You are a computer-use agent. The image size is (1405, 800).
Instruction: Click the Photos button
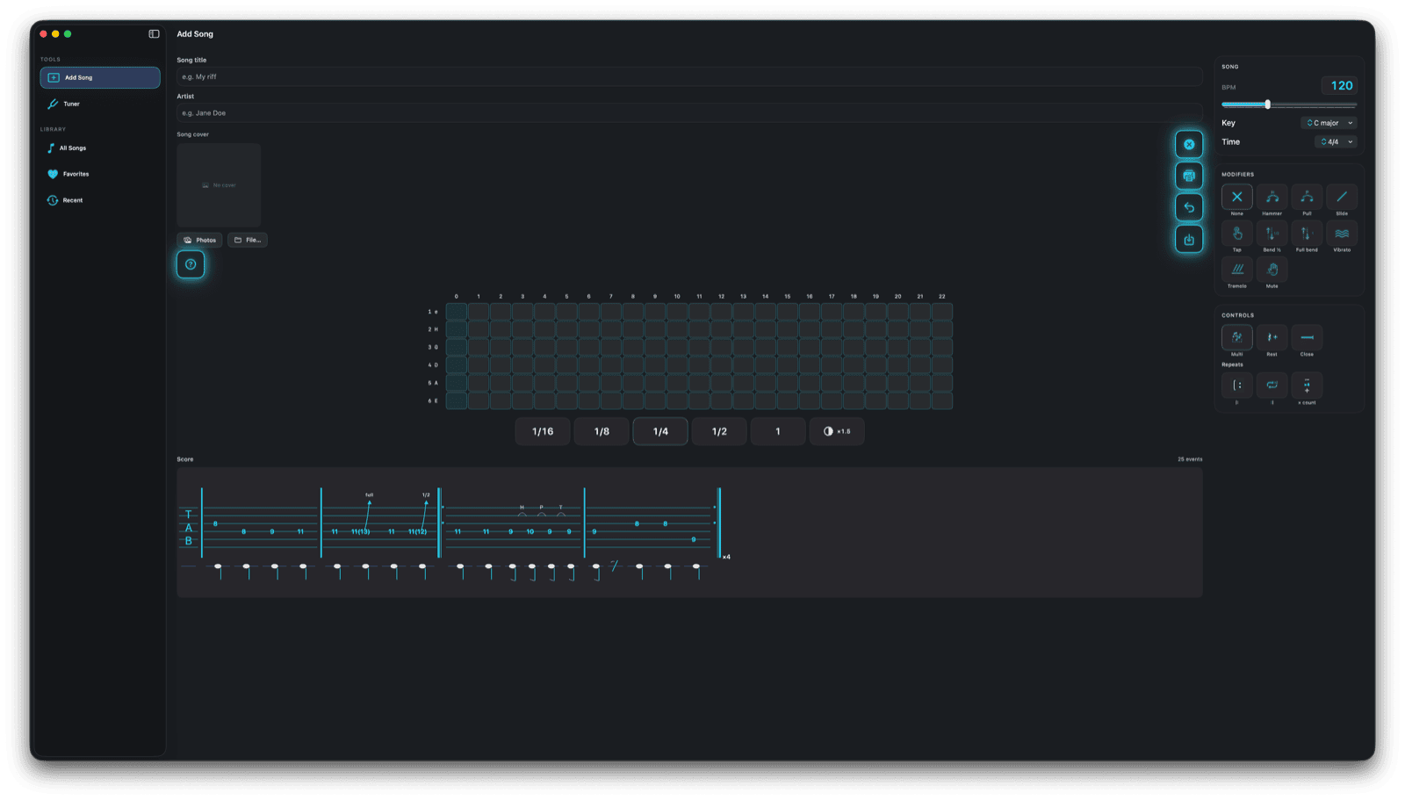coord(199,240)
